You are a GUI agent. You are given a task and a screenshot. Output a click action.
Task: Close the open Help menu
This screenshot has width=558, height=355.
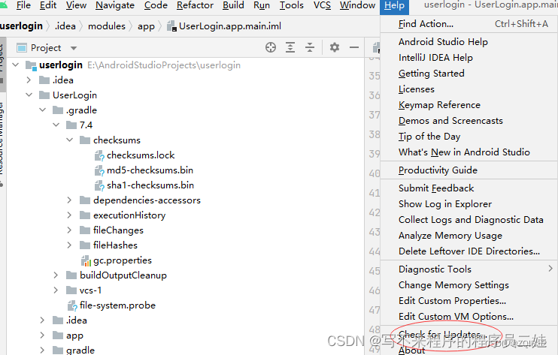point(394,6)
